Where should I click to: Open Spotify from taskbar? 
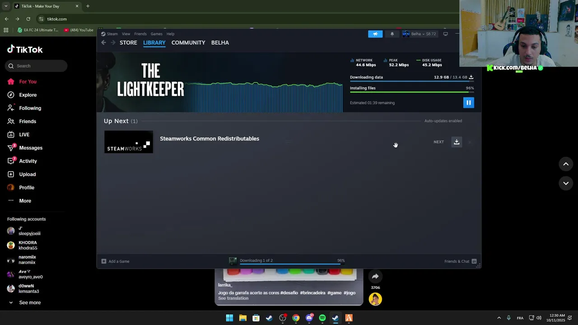pyautogui.click(x=322, y=318)
